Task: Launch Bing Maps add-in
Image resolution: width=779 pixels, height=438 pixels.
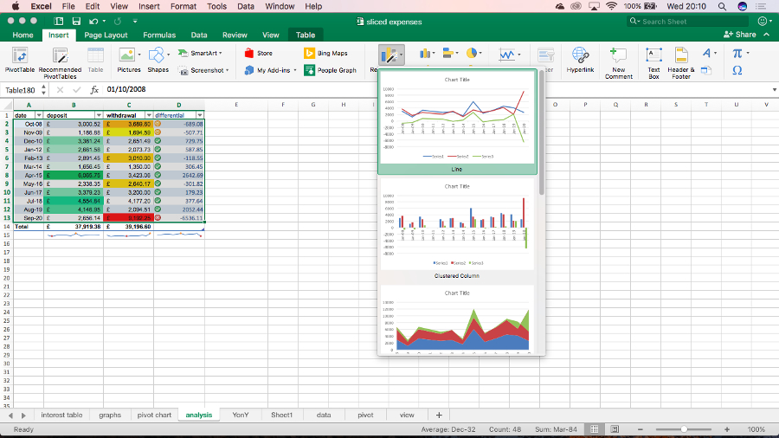Action: [325, 53]
